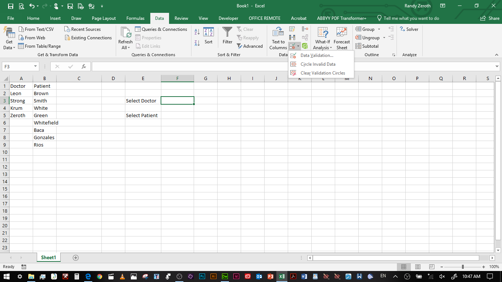Click in the formula bar input
Viewport: 502px width, 282px height.
[293, 66]
